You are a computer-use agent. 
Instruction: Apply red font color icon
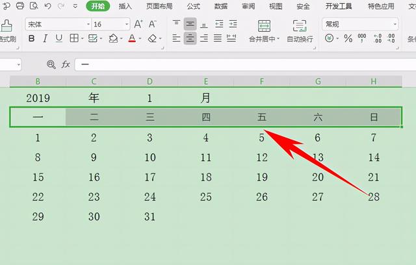(132, 38)
